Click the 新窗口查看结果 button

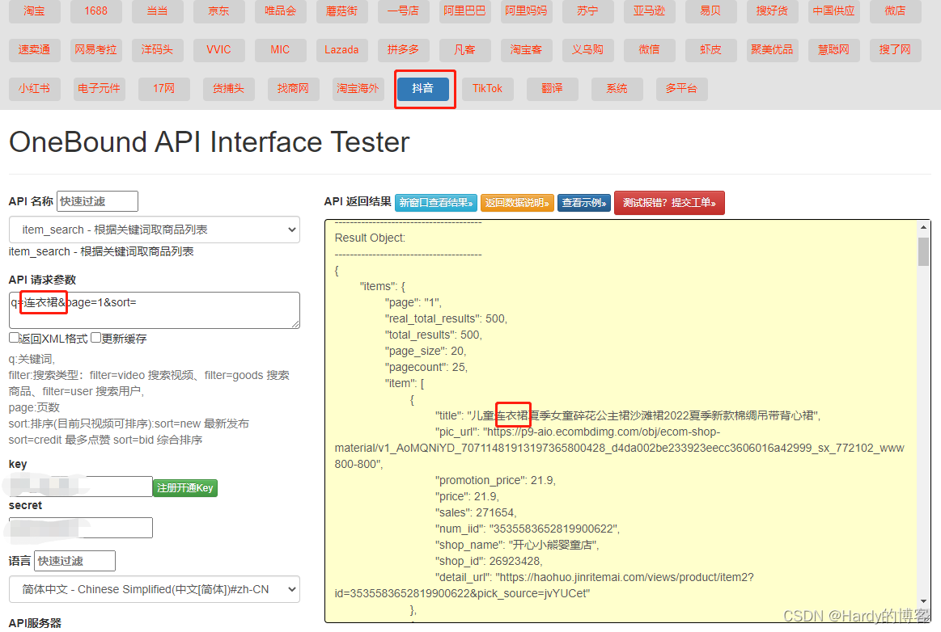pyautogui.click(x=436, y=203)
